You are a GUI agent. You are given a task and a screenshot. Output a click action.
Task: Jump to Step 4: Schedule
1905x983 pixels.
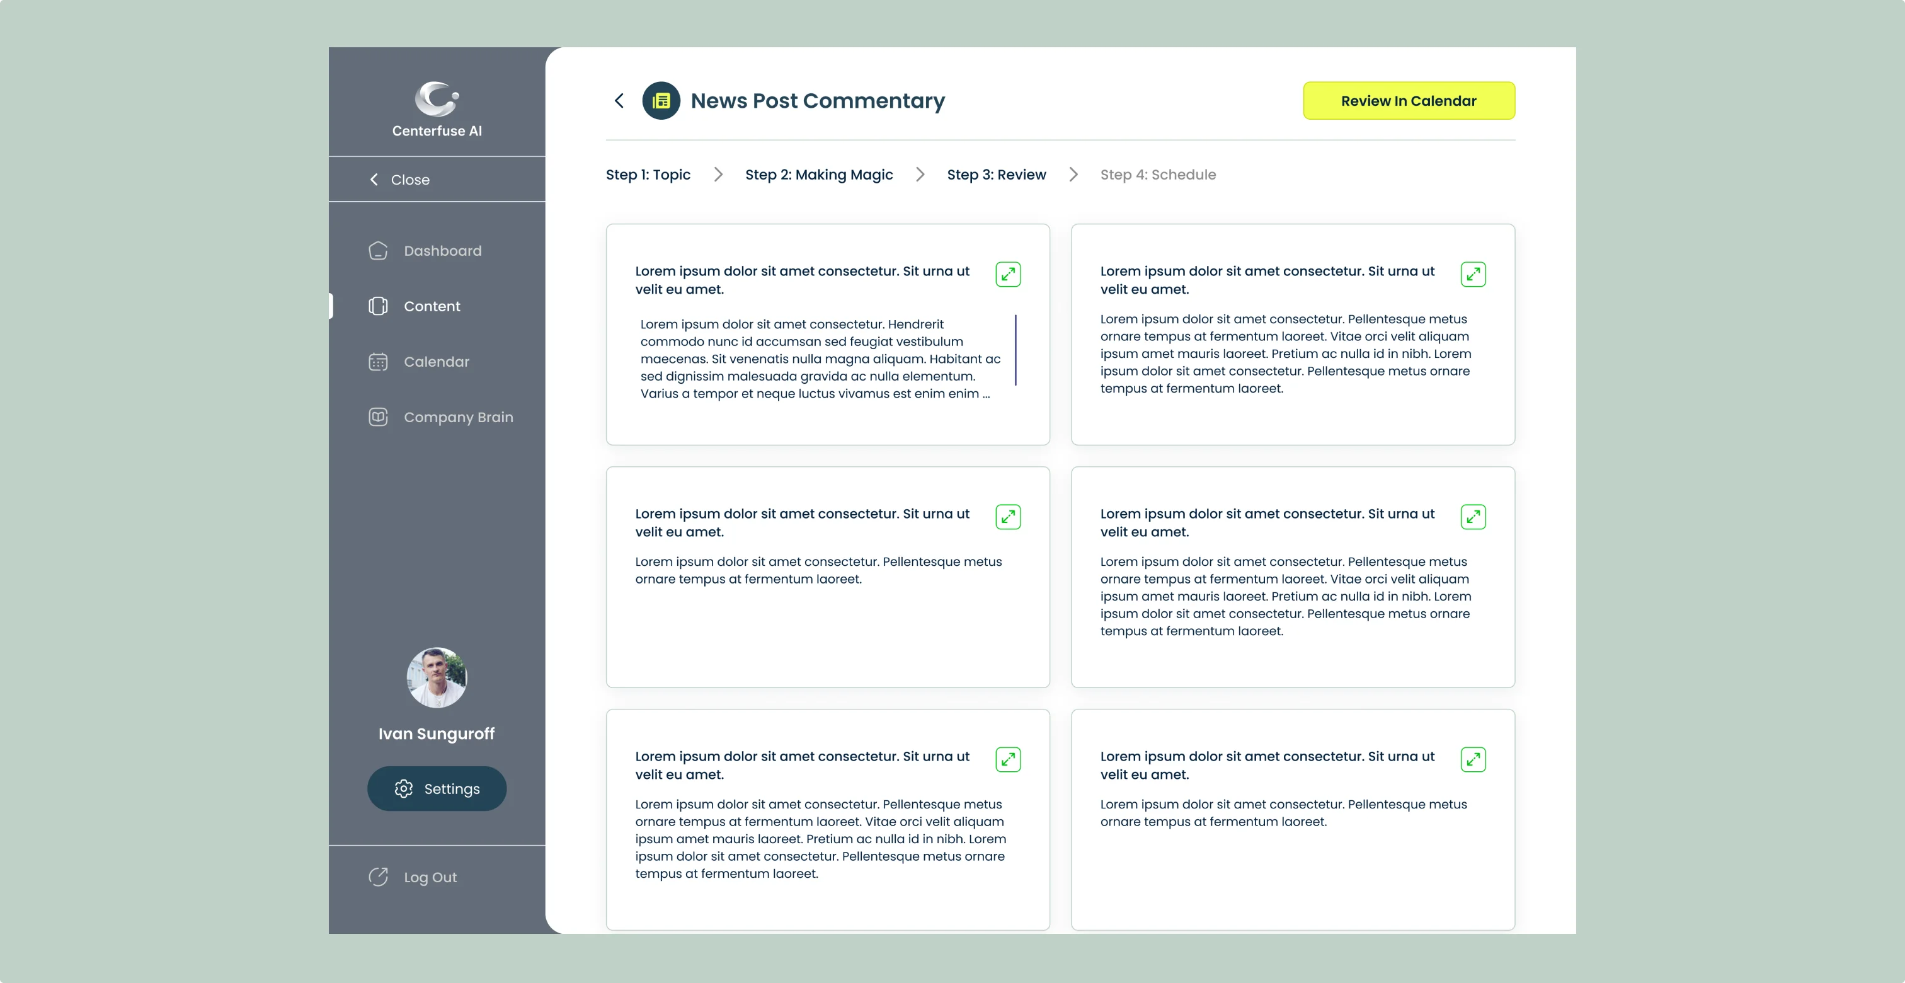point(1157,175)
